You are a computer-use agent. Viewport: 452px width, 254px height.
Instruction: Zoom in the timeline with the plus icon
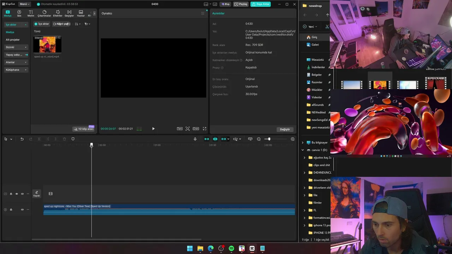point(292,139)
